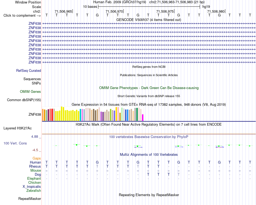The width and height of the screenshot is (256, 205).
Task: Select the 'Mouse' species label
Action: point(36,171)
